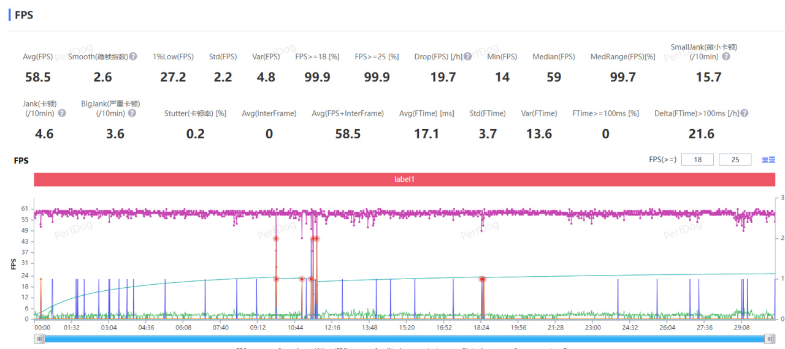
Task: Click the 重置 reset link
Action: tap(768, 160)
